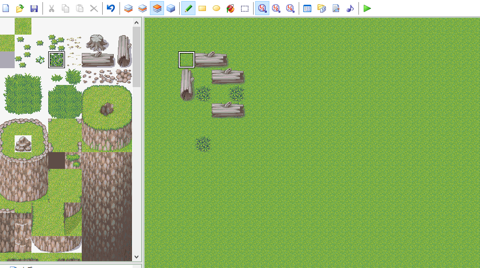Image resolution: width=480 pixels, height=268 pixels.
Task: Click the fallen log beside the map cursor
Action: pyautogui.click(x=211, y=59)
